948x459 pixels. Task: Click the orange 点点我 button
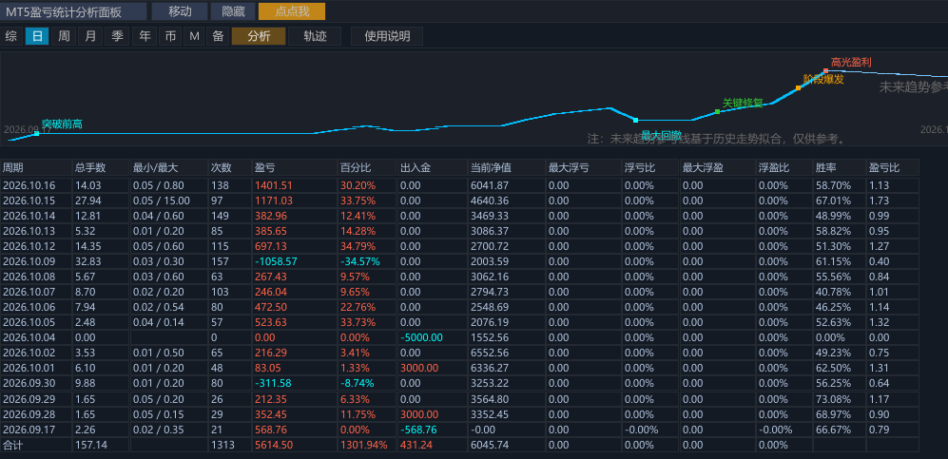291,10
